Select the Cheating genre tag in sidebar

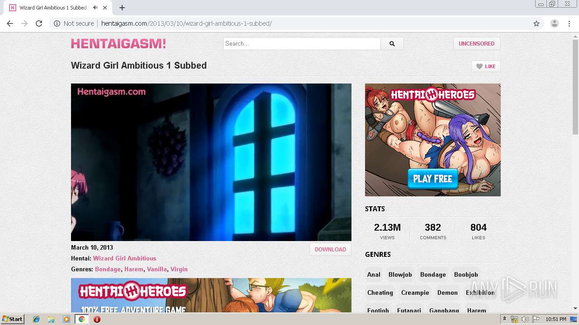coord(380,292)
